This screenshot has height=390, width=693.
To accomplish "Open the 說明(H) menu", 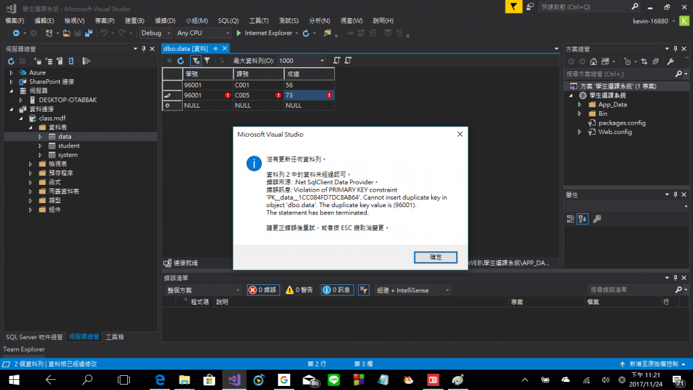I will [383, 21].
